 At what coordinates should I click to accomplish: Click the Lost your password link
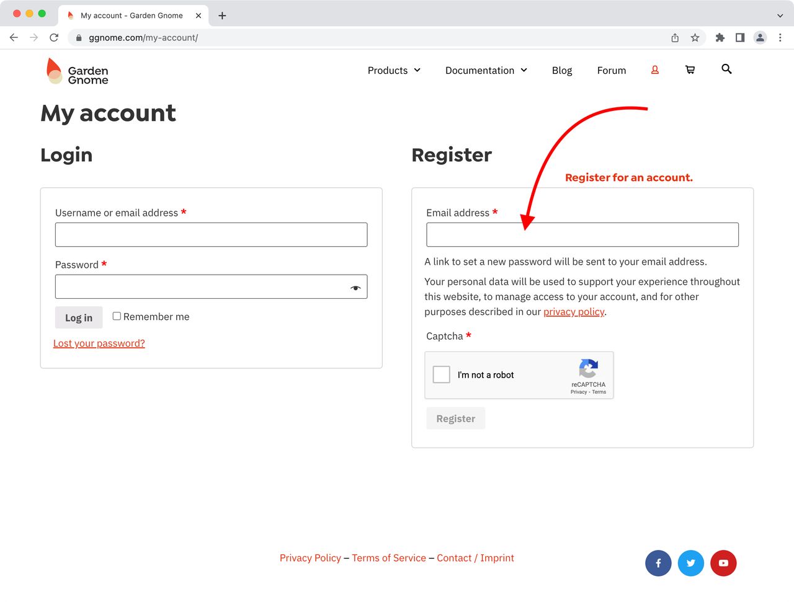click(99, 343)
